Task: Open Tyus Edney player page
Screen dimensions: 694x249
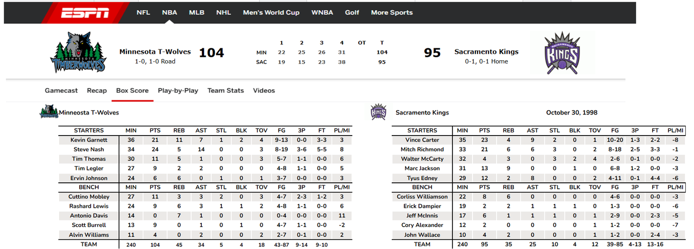Action: [x=422, y=178]
